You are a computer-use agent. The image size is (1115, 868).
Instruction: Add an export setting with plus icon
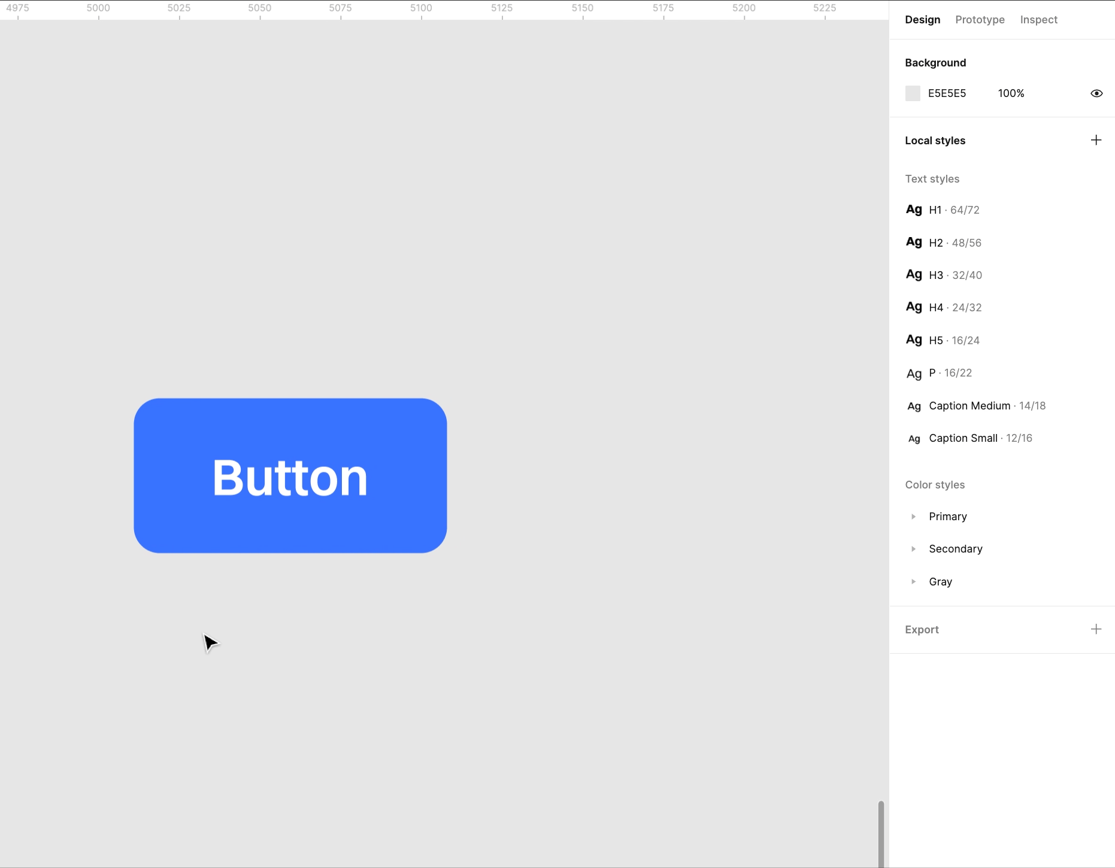coord(1096,629)
